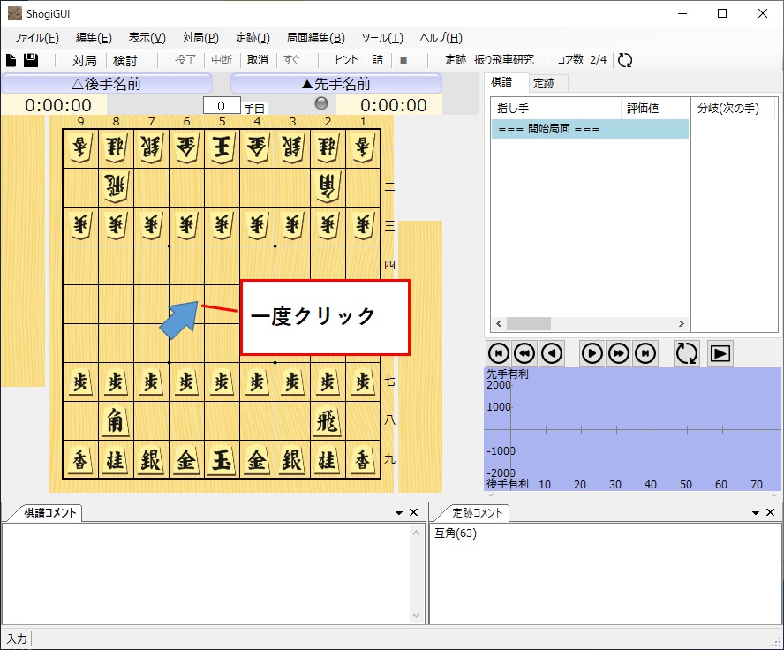
Task: Open the ツール(T) menu
Action: click(x=382, y=38)
